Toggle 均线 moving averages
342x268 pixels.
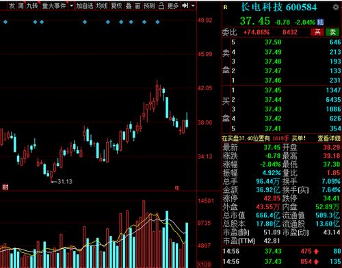point(101,5)
